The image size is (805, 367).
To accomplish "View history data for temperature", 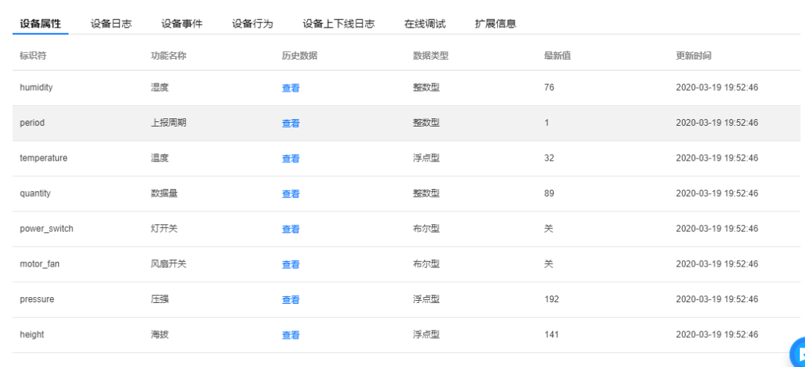I will click(x=291, y=159).
